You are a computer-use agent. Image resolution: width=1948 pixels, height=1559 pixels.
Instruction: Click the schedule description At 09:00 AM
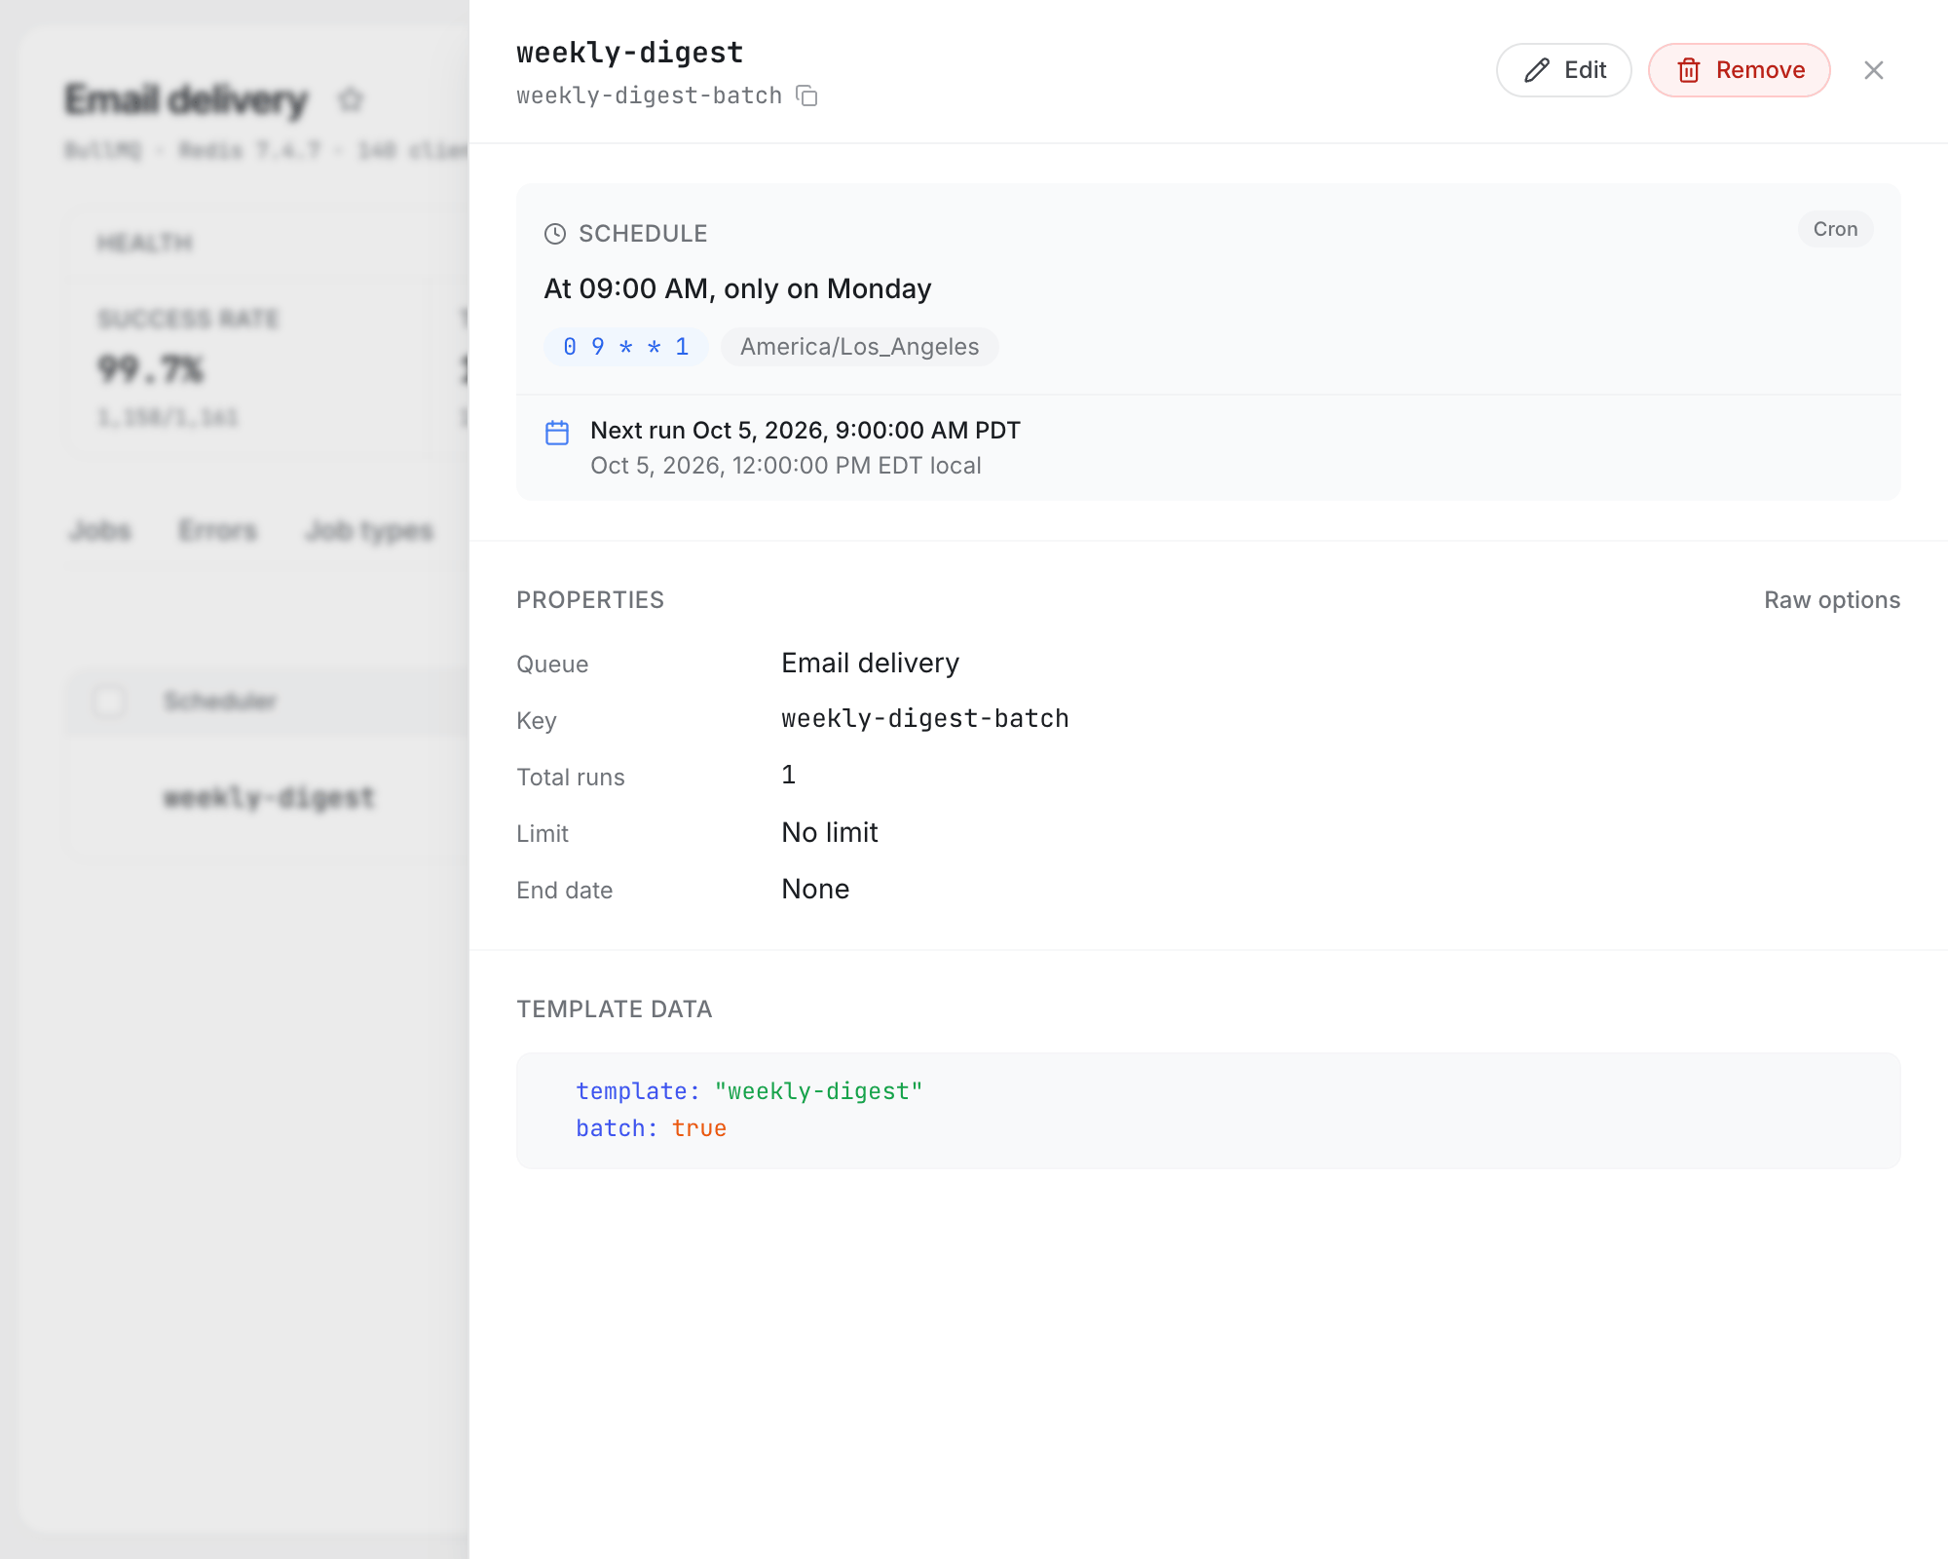pos(737,288)
